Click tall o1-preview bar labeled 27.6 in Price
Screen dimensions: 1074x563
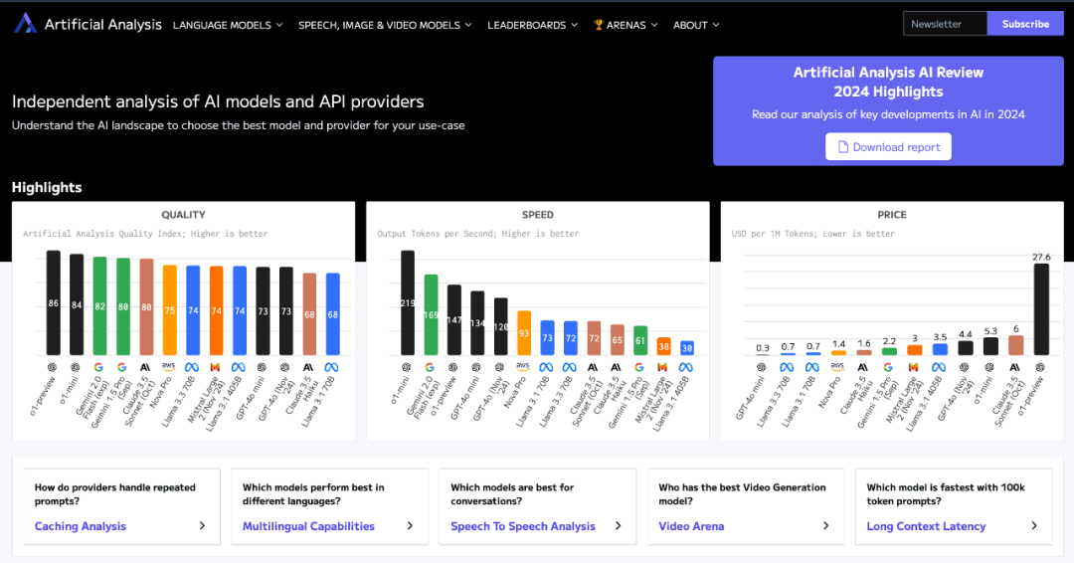[1041, 309]
